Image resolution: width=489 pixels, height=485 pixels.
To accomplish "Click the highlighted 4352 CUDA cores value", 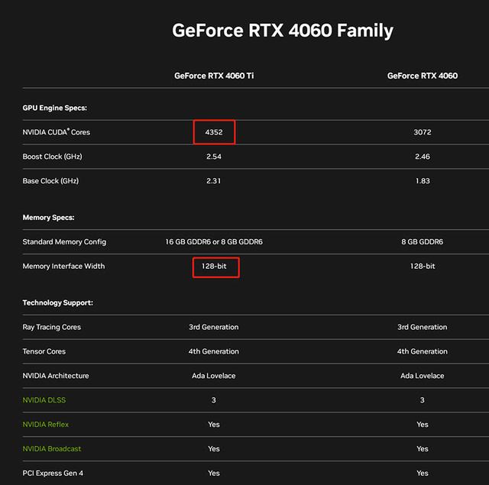I will click(x=214, y=132).
